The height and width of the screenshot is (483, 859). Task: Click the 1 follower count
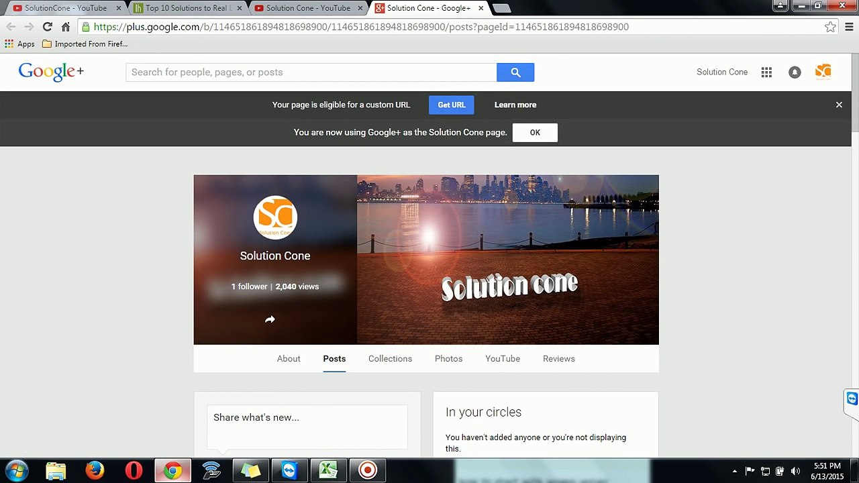(x=249, y=286)
